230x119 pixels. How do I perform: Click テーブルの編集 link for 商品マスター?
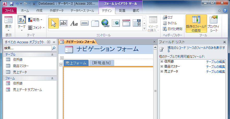pos(215,67)
